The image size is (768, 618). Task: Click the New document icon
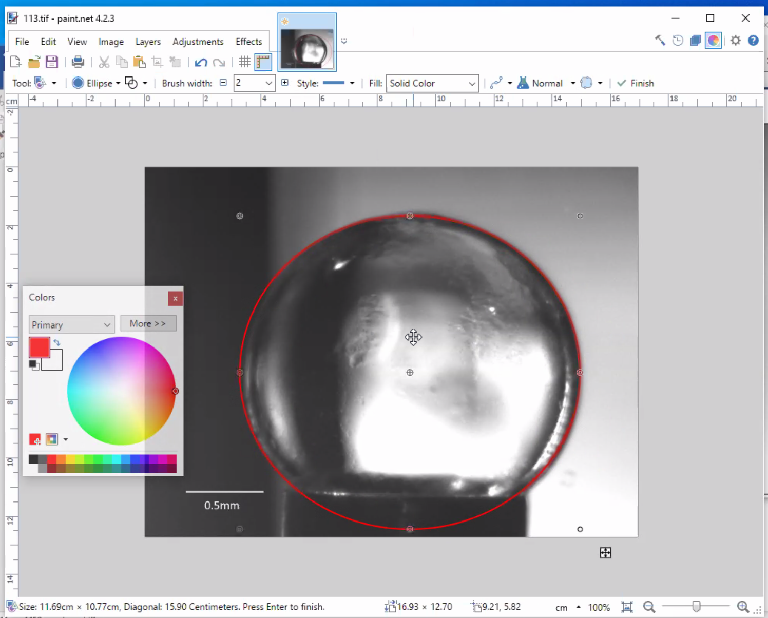[15, 62]
